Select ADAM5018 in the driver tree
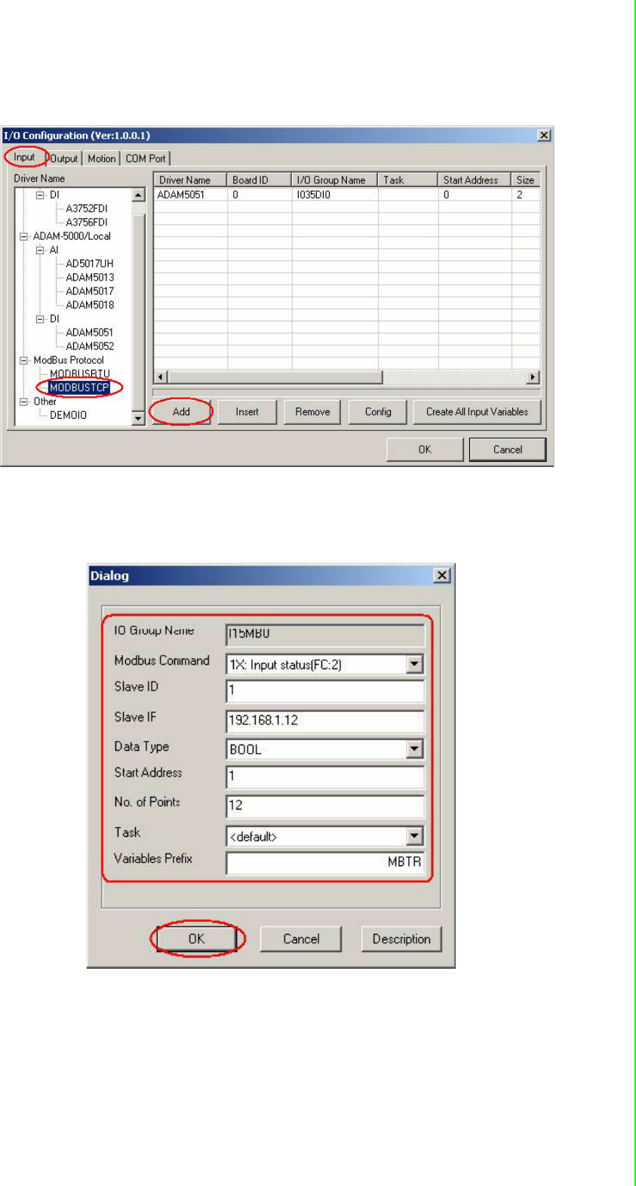This screenshot has width=636, height=1186. click(x=90, y=305)
